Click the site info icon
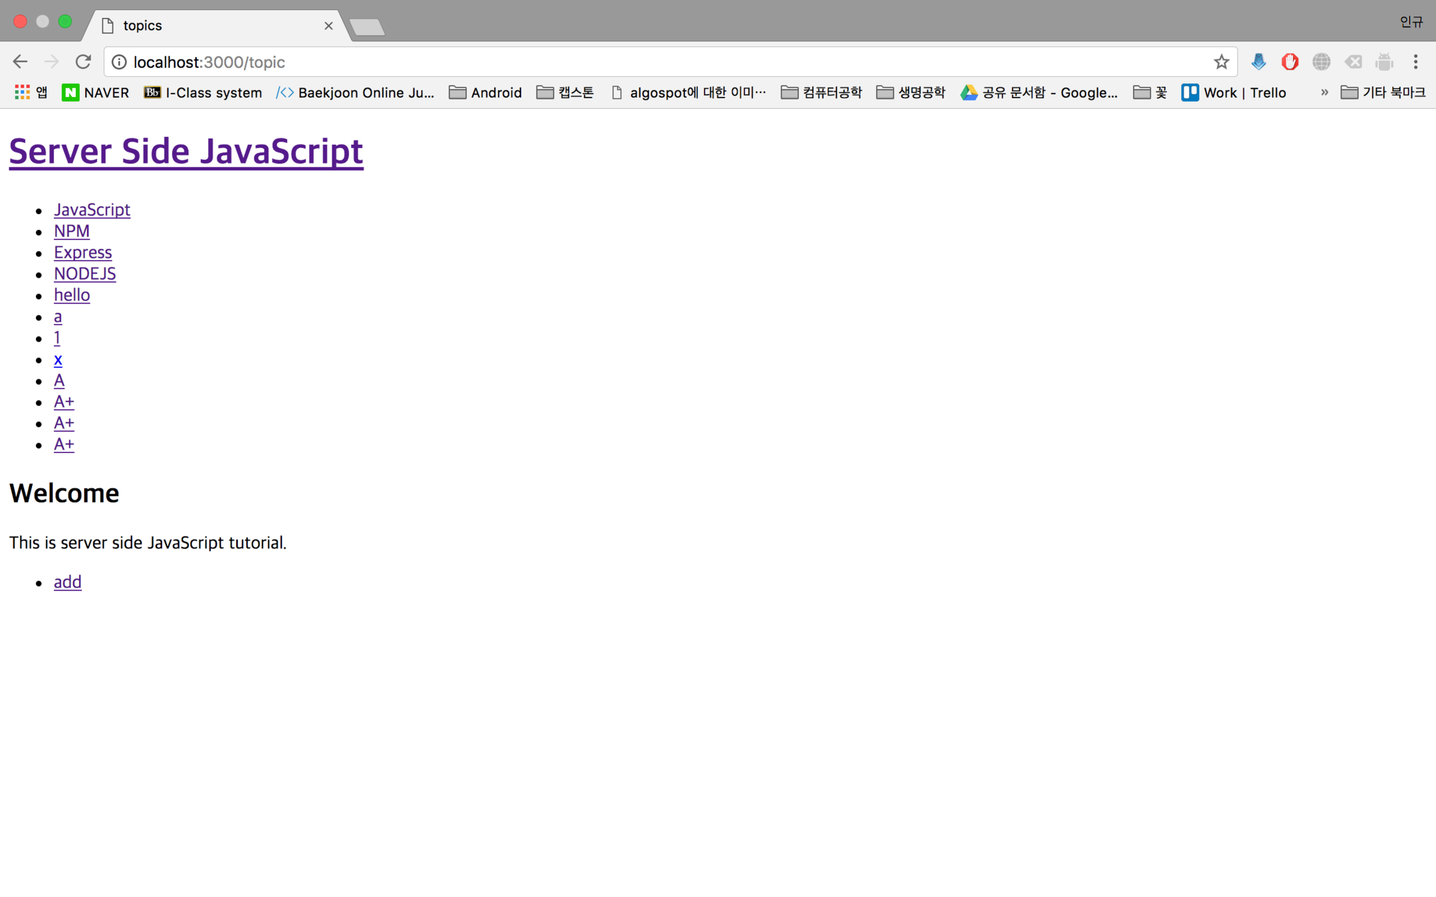The height and width of the screenshot is (897, 1436). tap(119, 62)
